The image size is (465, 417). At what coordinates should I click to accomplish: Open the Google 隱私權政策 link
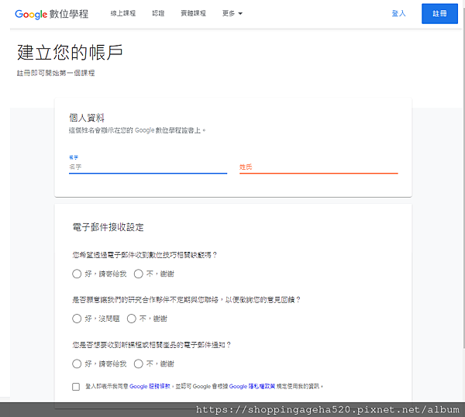pyautogui.click(x=252, y=387)
